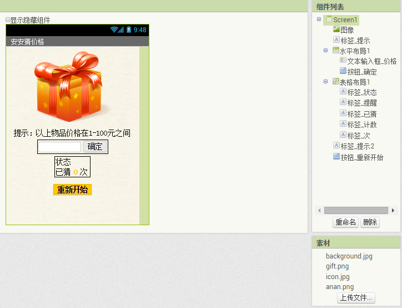Collapse the Screen1 tree node
The width and height of the screenshot is (402, 308).
pyautogui.click(x=319, y=19)
